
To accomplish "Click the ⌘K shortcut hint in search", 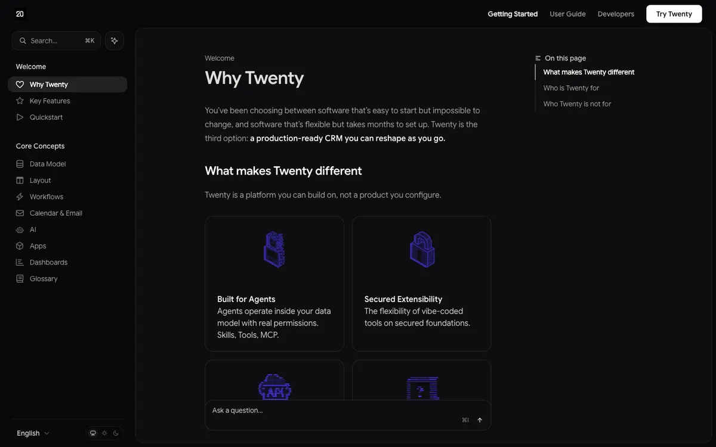I will pos(89,41).
